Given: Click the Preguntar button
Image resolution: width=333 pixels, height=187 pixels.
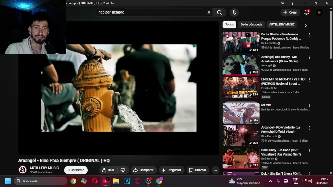Looking at the screenshot, I should [x=171, y=170].
